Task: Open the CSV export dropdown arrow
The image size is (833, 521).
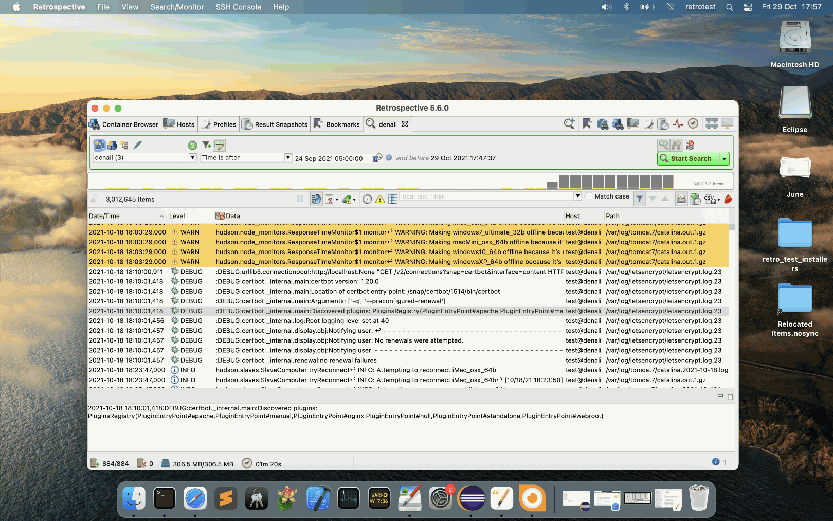Action: 718,200
